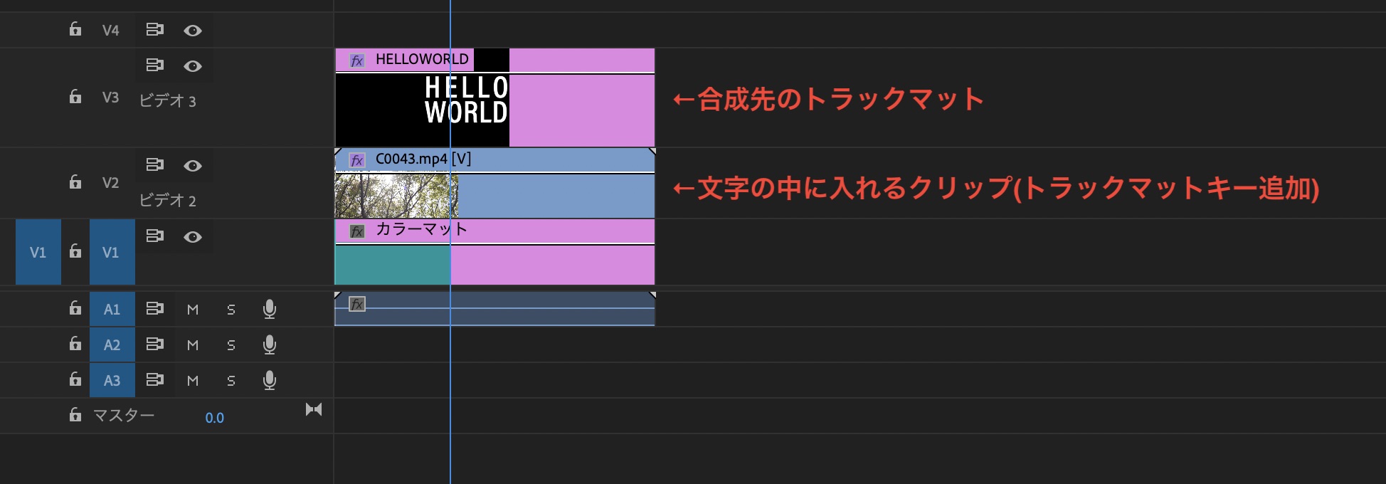Toggle A3 track targeting button

[112, 380]
